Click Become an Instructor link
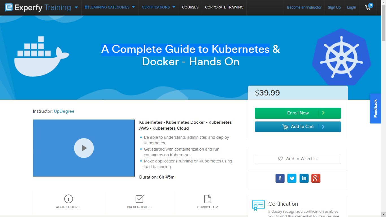This screenshot has width=386, height=217. 304,8
